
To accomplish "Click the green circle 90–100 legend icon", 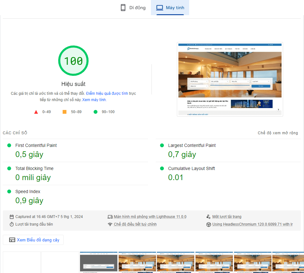I will (x=96, y=112).
